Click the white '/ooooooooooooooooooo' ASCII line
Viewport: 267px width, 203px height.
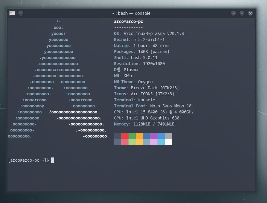73,112
